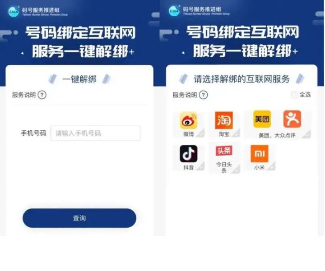Open service help question mark, left panel
325x271 pixels.
click(42, 95)
